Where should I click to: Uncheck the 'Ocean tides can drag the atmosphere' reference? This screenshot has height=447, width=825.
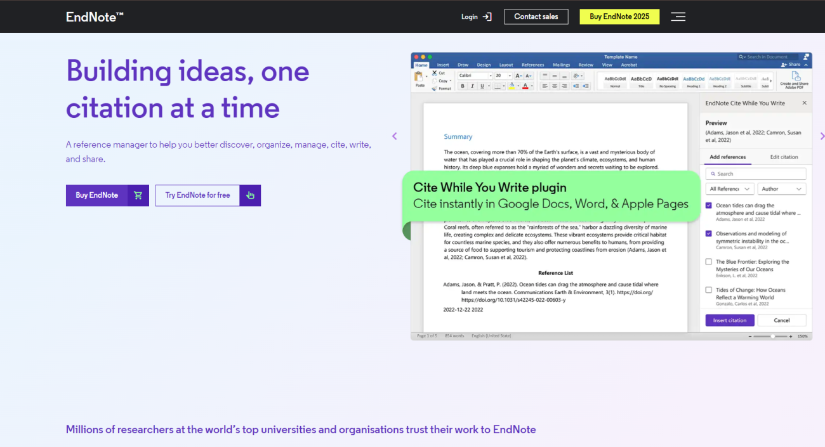(x=708, y=205)
